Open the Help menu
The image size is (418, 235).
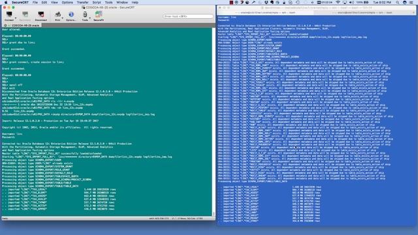[135, 3]
